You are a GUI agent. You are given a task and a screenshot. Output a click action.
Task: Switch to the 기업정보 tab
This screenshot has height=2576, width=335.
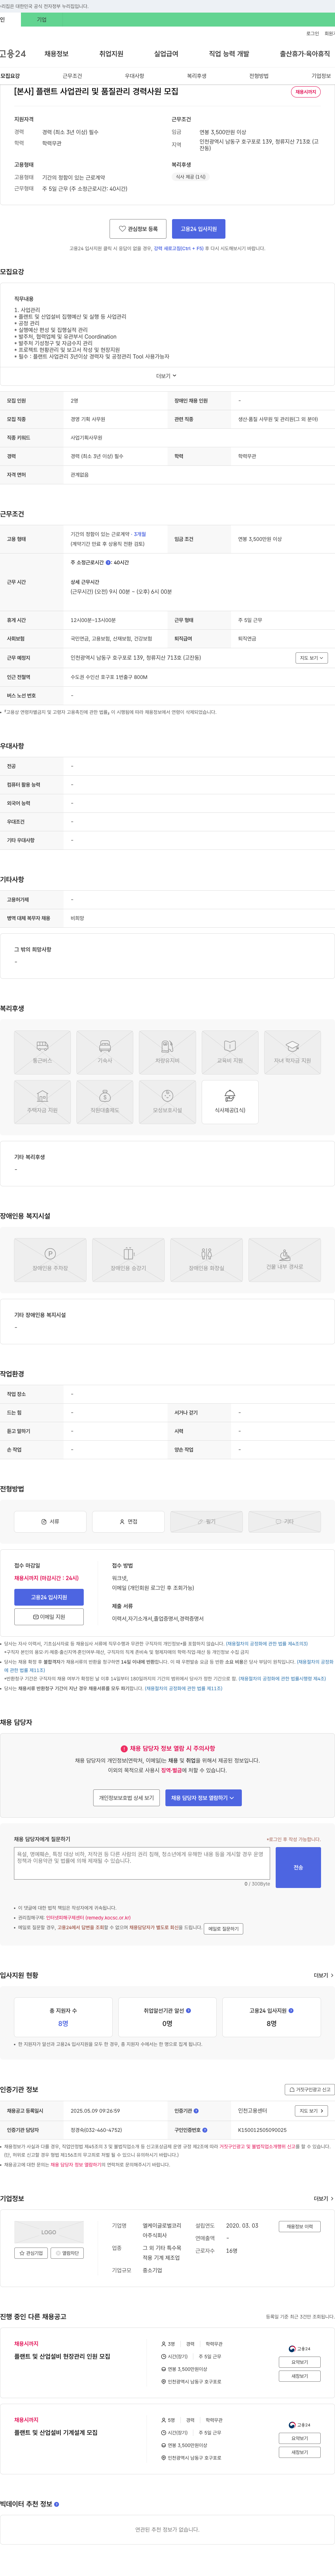321,76
